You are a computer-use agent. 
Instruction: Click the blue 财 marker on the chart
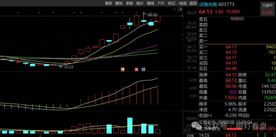pos(143,70)
